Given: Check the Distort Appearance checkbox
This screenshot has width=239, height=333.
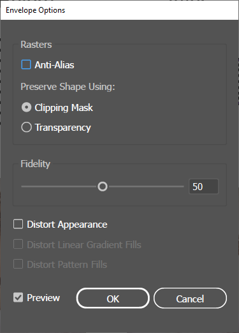Looking at the screenshot, I should 18,224.
